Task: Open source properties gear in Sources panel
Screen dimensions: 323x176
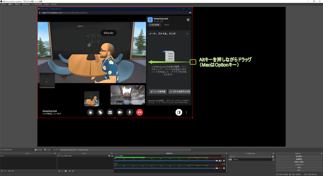Action: (66, 171)
